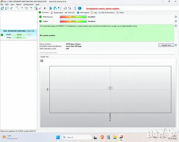Click the blue info About icon in toolbar

[80, 8]
